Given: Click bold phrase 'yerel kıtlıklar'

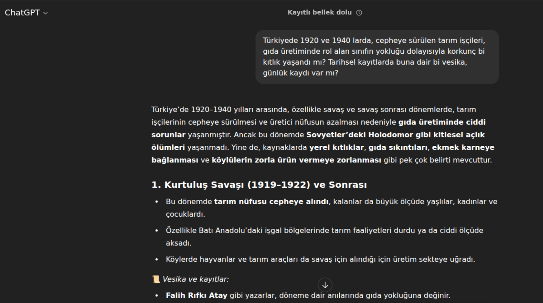Looking at the screenshot, I should (x=336, y=147).
